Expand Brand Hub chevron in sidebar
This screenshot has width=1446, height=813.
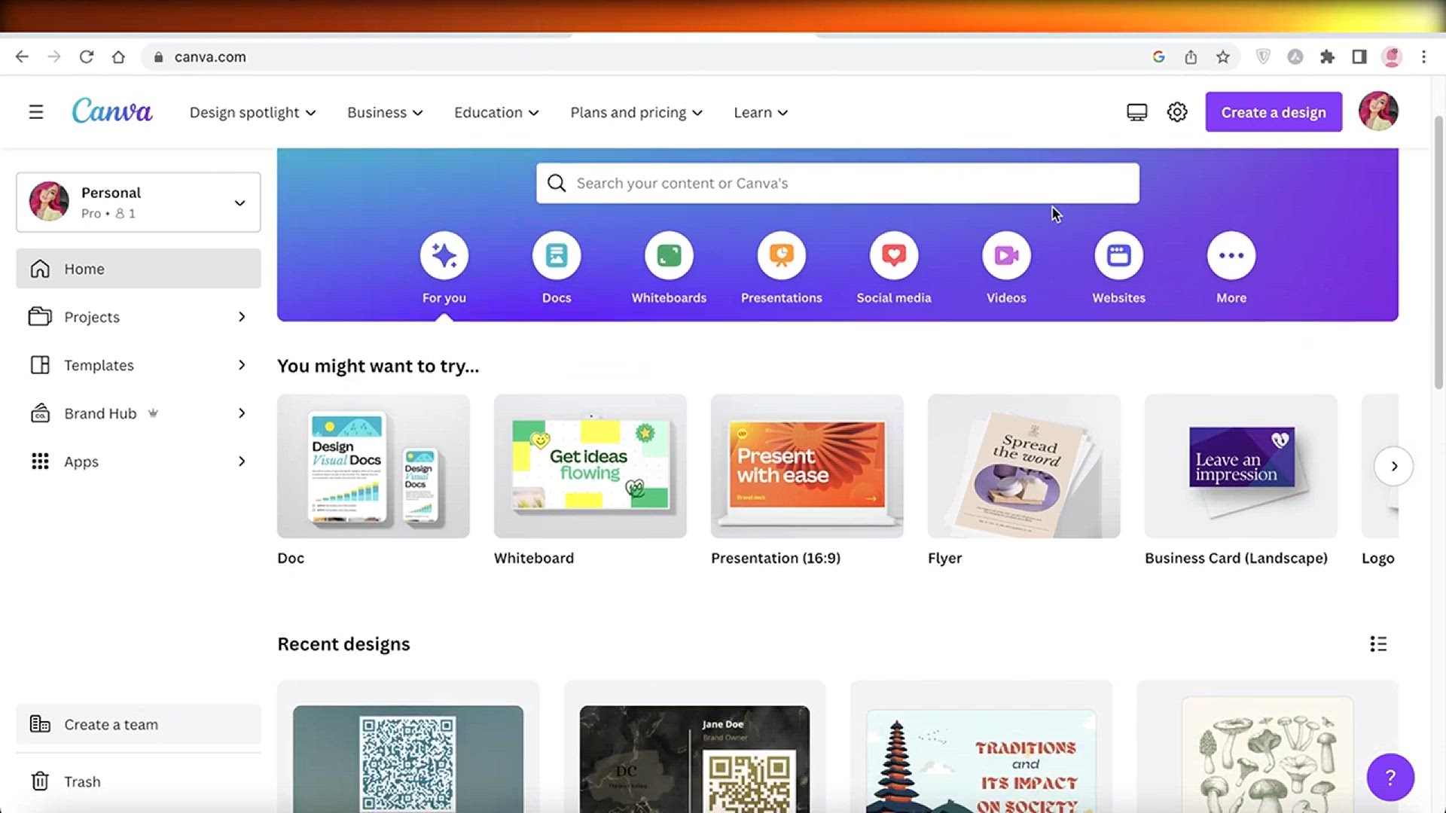tap(242, 413)
